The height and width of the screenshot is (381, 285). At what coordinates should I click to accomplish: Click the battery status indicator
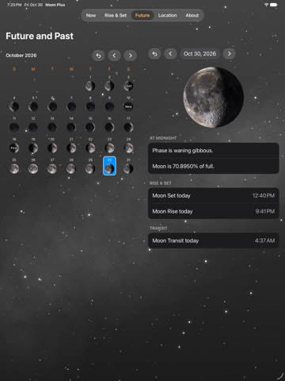tap(274, 5)
